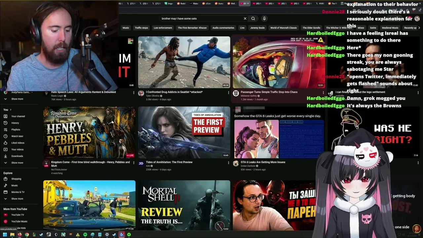This screenshot has height=238, width=423.
Task: Select the Jeremy Soule filter chip
Action: 257,28
